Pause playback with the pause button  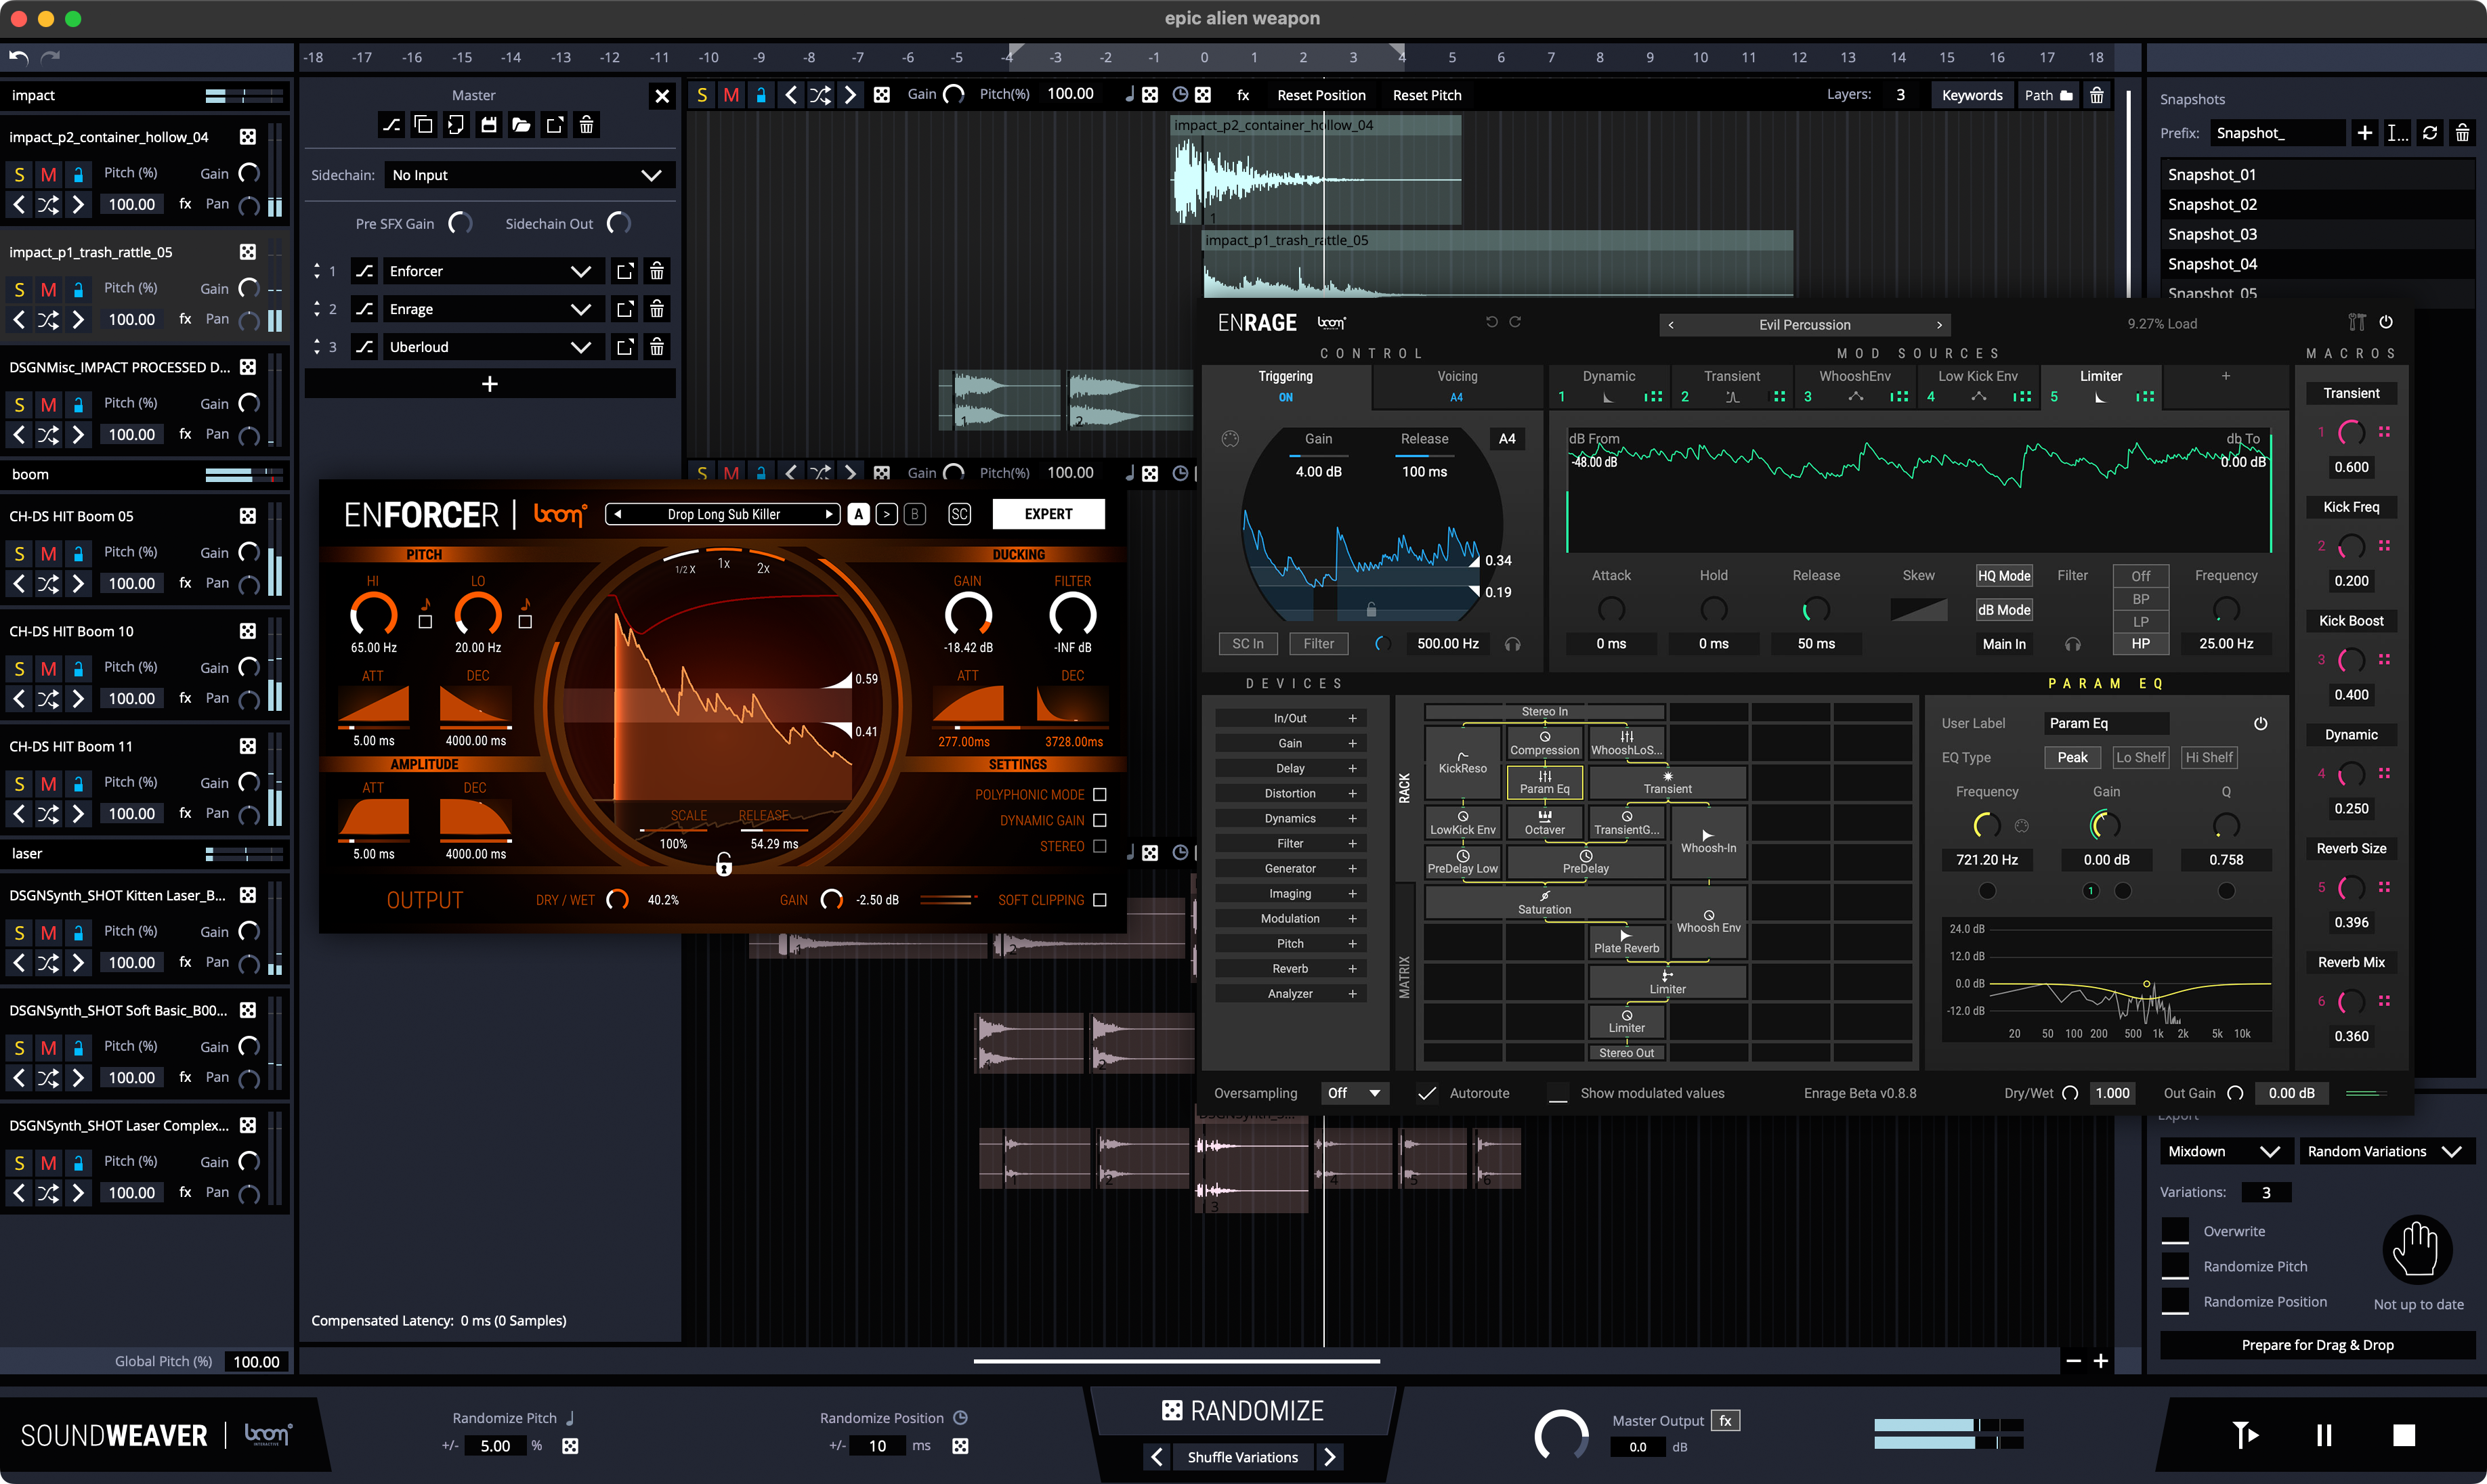tap(2324, 1435)
